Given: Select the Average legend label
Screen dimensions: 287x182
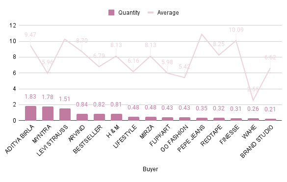Looking at the screenshot, I should pos(168,13).
